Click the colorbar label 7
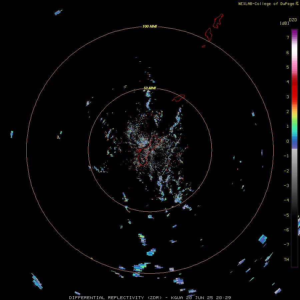 point(288,37)
